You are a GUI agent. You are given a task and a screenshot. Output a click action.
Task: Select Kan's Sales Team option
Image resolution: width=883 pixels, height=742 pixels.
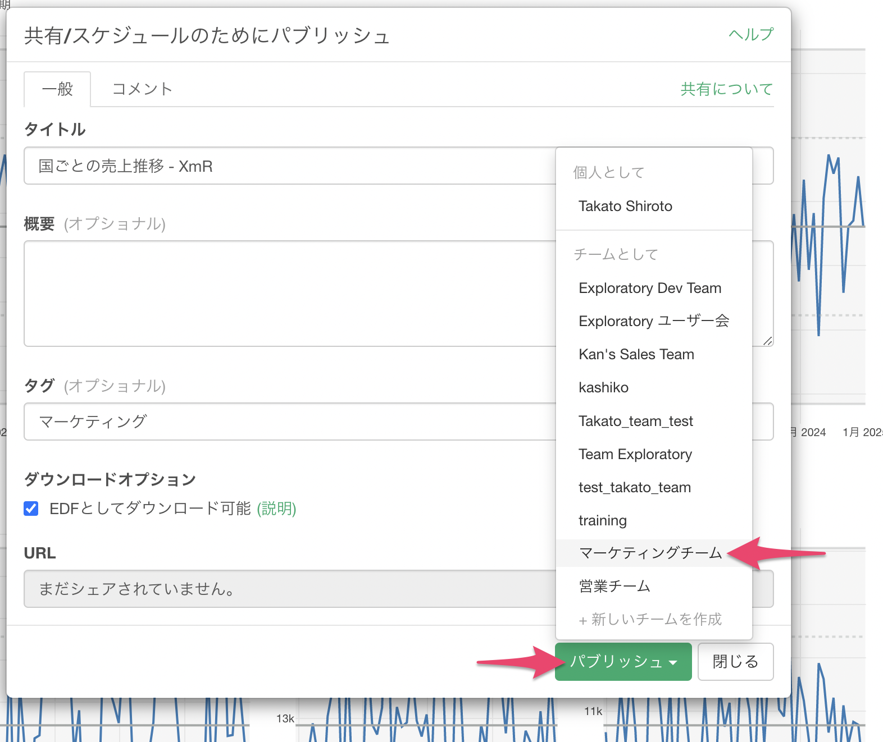click(636, 354)
